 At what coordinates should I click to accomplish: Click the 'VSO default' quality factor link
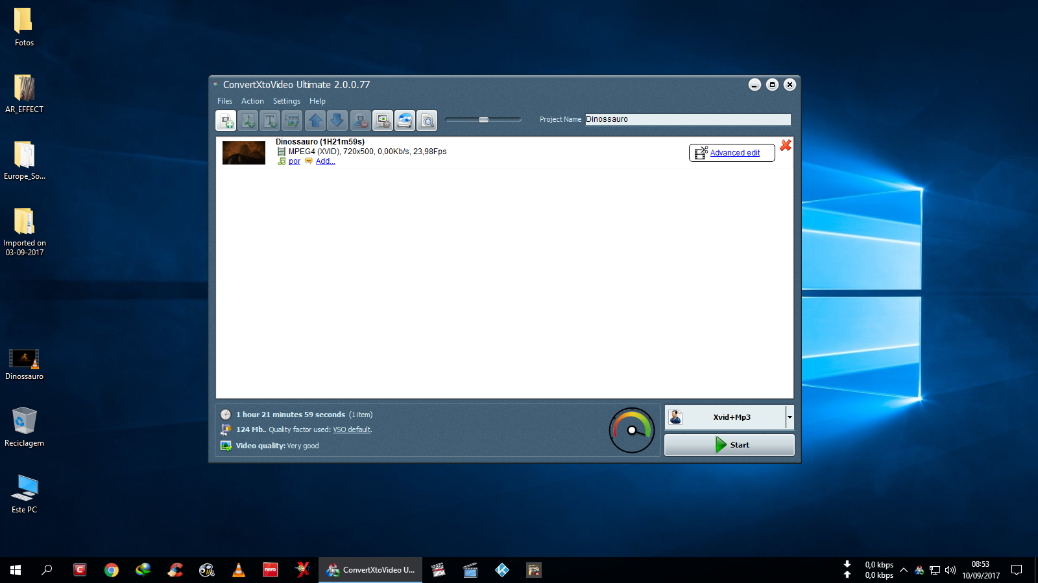(352, 429)
